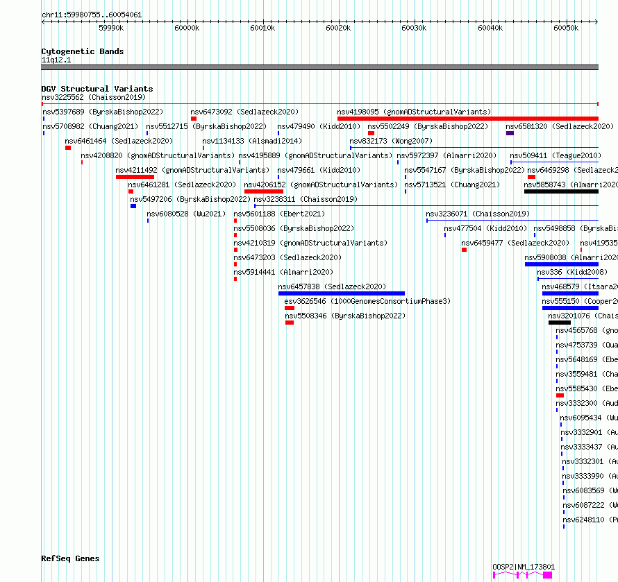618x582 pixels.
Task: Click the gray 11q12.1 cytogenetic band
Action: tap(319, 67)
